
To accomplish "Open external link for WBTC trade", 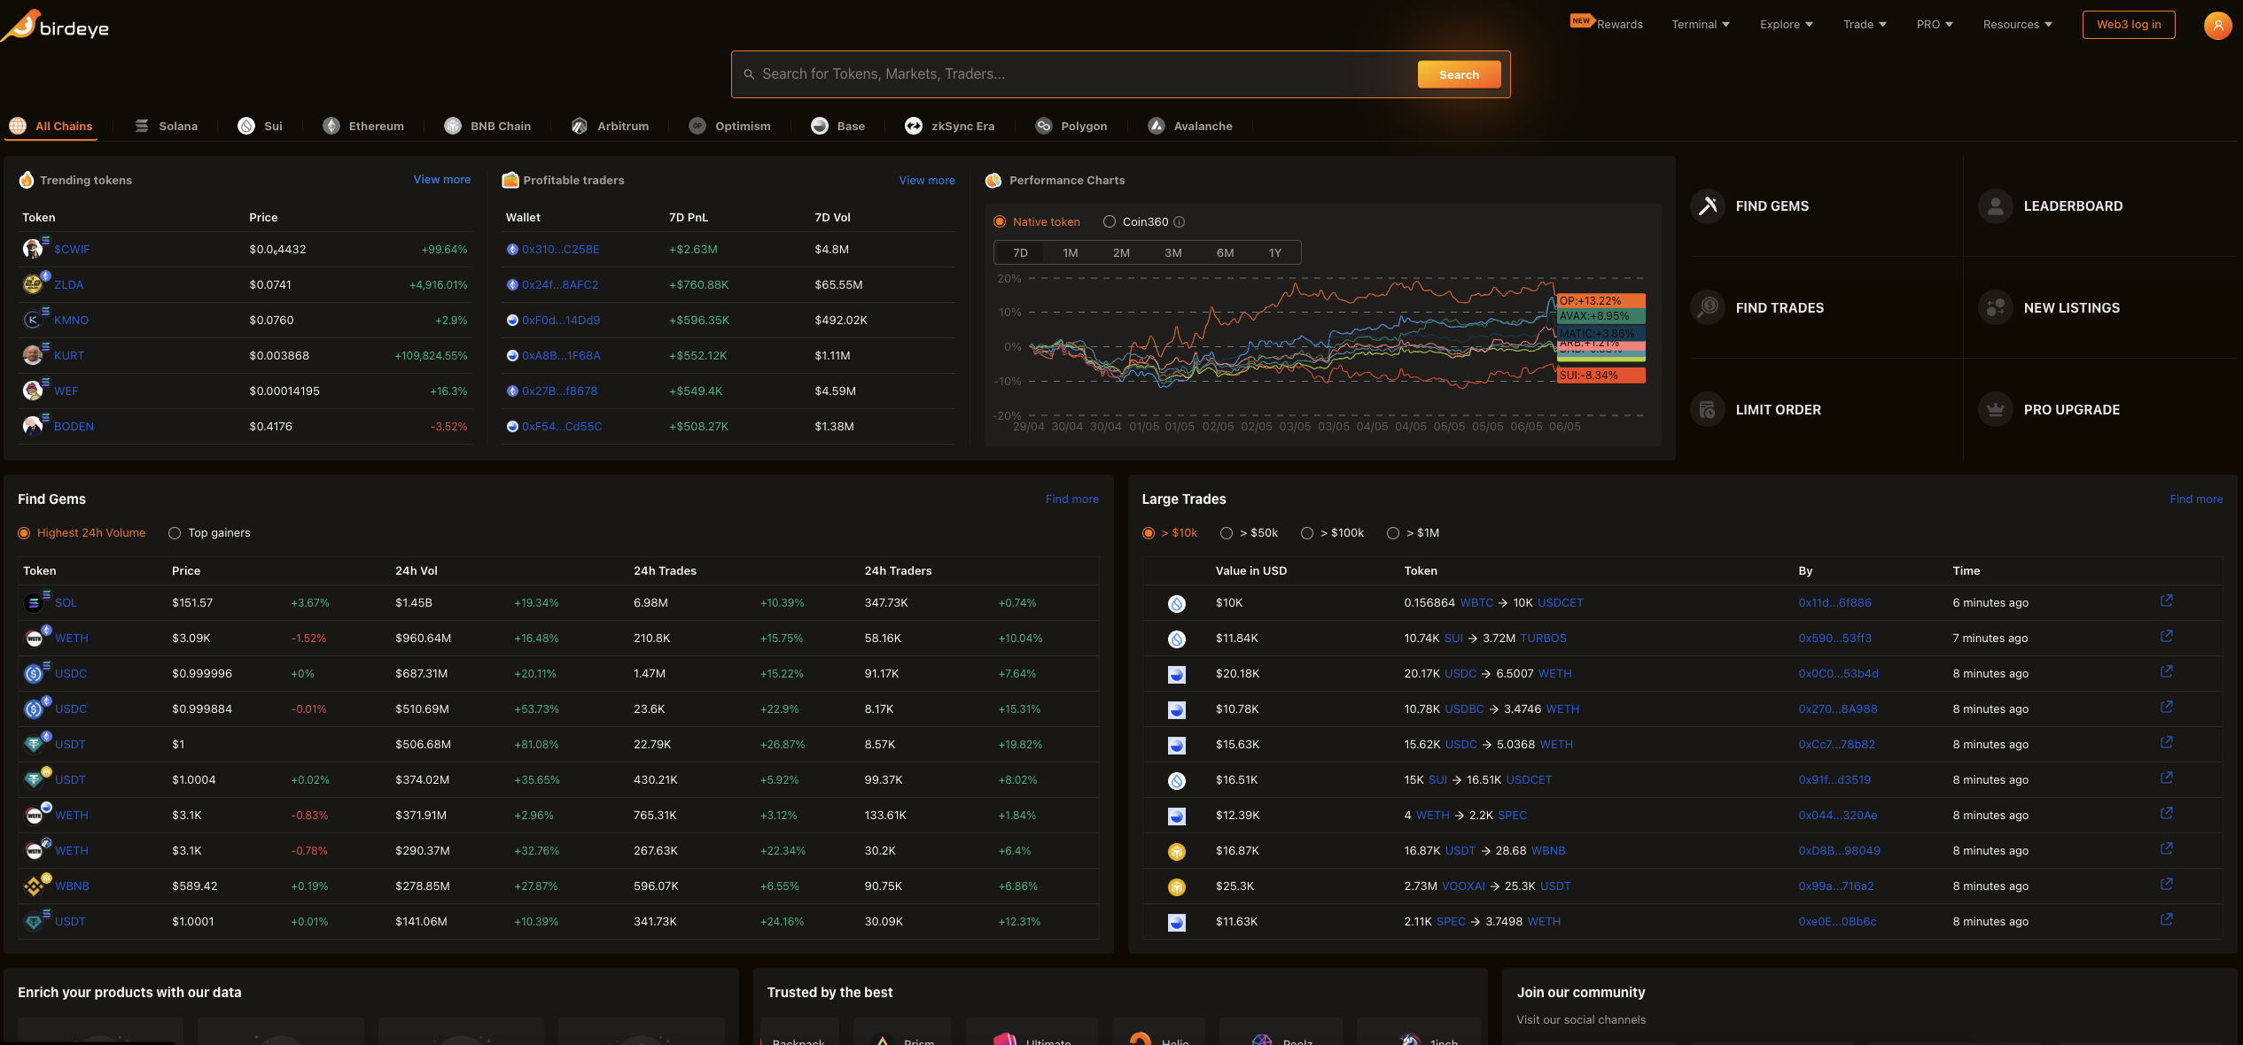I will 2166,601.
